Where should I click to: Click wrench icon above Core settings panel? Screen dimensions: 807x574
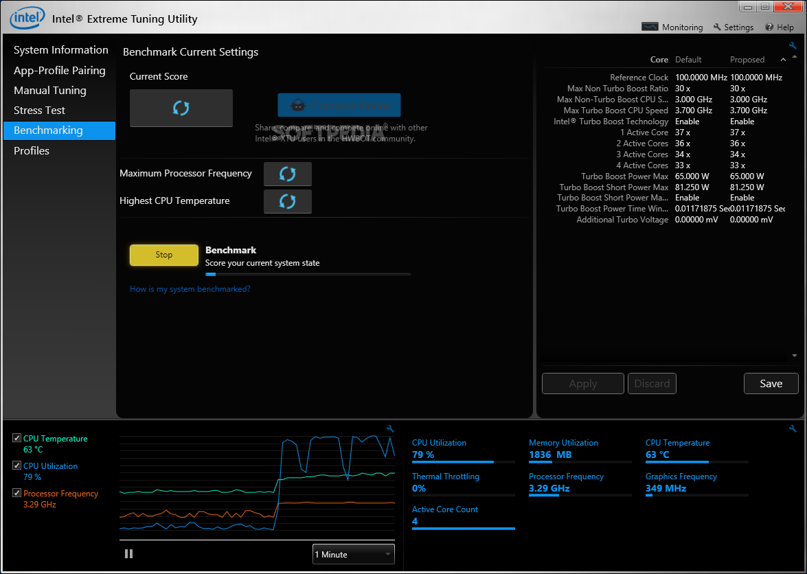pos(793,45)
